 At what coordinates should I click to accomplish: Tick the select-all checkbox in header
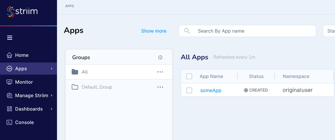point(189,76)
